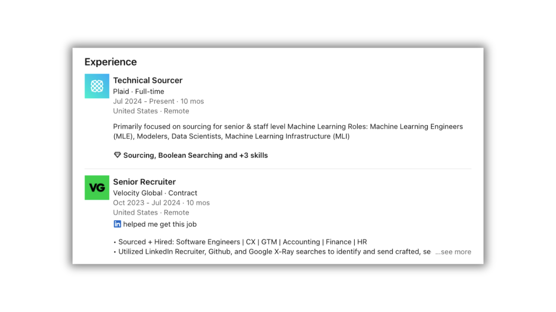Image resolution: width=556 pixels, height=312 pixels.
Task: Click the Plaid company logo
Action: pos(97,86)
